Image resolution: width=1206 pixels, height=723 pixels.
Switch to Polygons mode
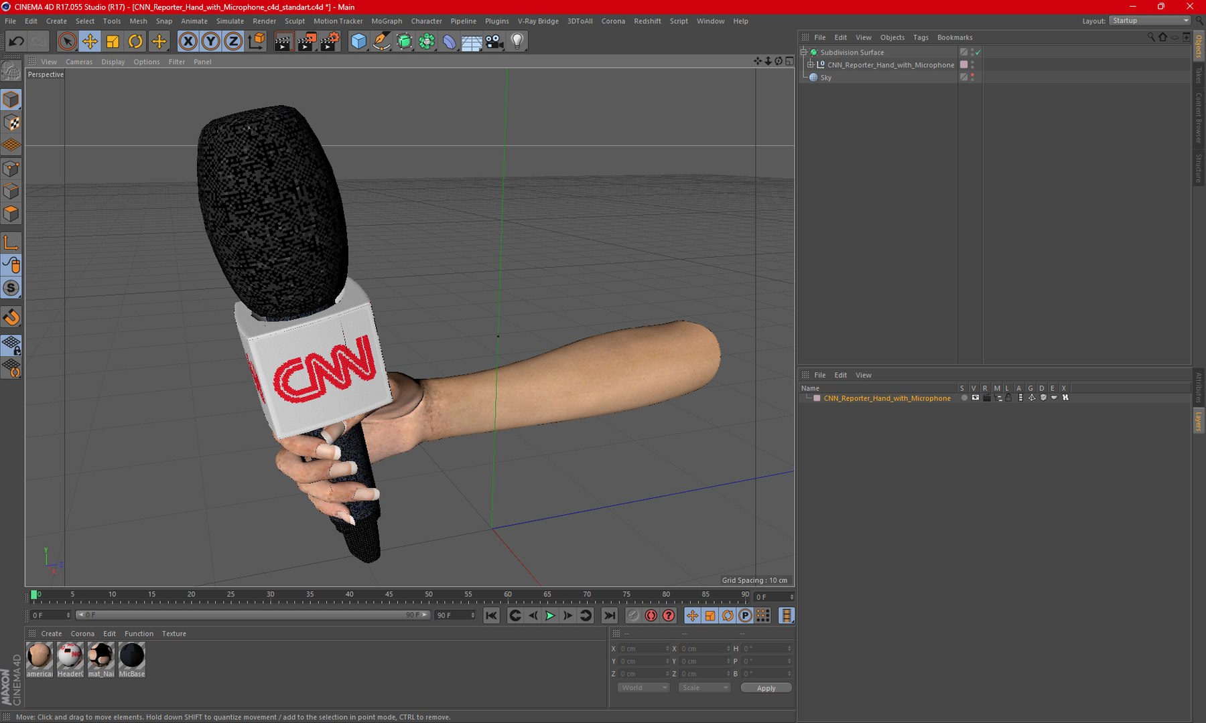(x=11, y=214)
